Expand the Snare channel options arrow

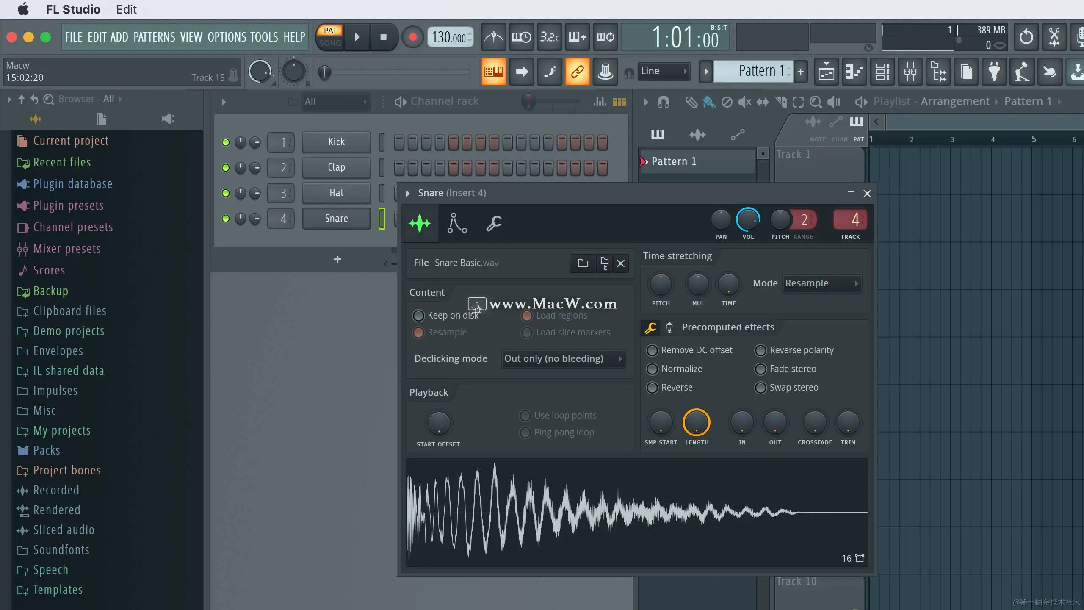click(x=408, y=193)
